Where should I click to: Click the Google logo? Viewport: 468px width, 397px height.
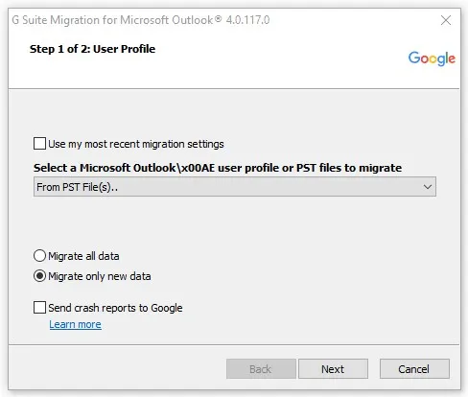[x=432, y=58]
